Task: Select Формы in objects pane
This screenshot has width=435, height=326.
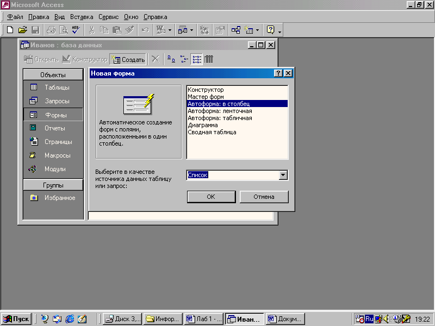Action: point(53,115)
